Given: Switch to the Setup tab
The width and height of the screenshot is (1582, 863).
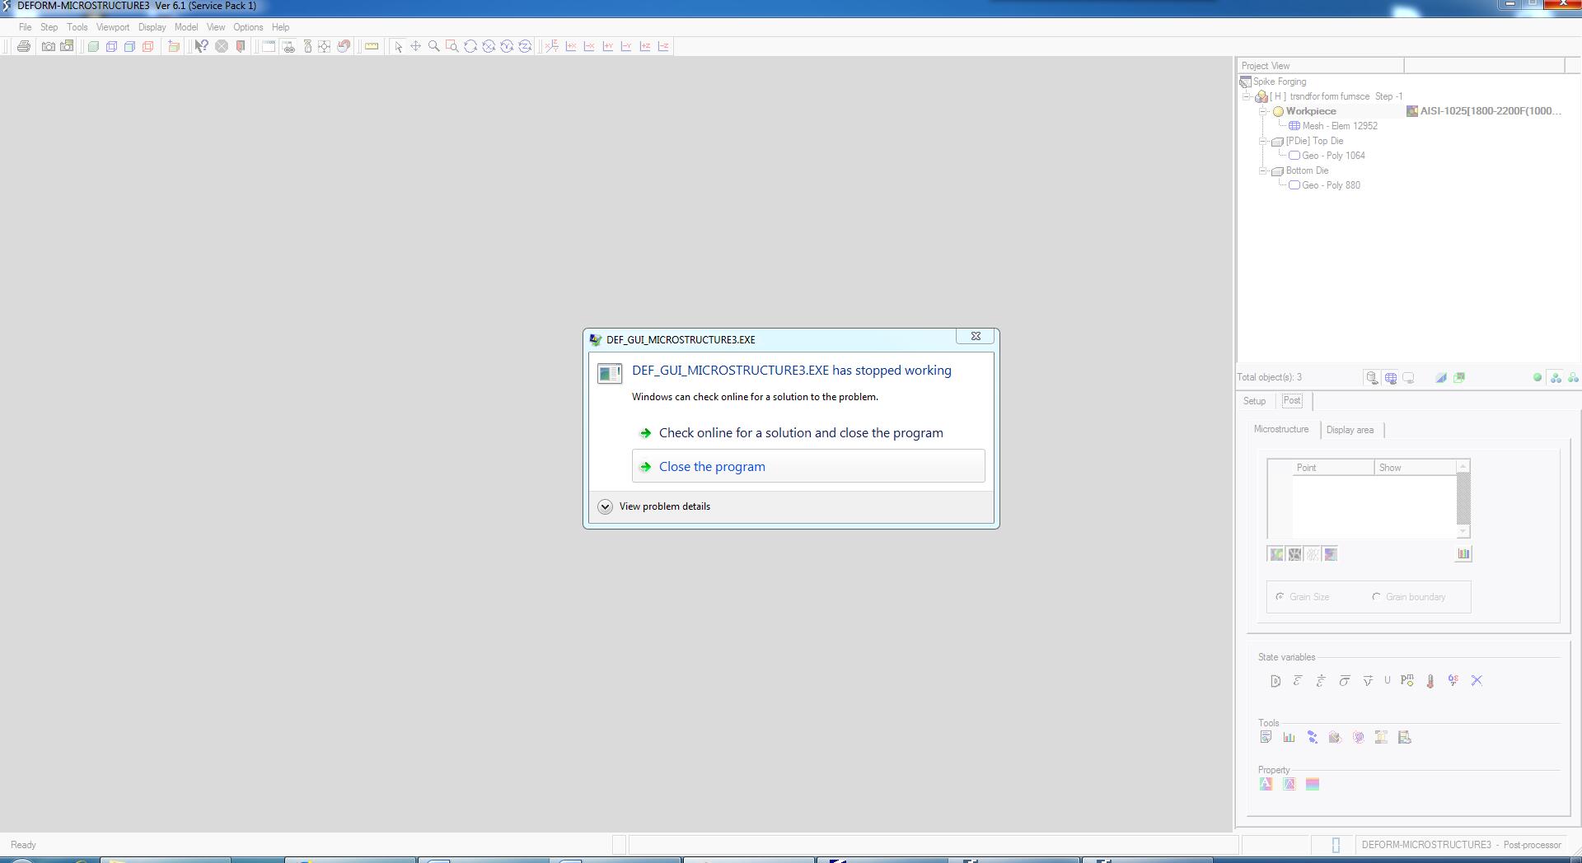Looking at the screenshot, I should tap(1254, 401).
